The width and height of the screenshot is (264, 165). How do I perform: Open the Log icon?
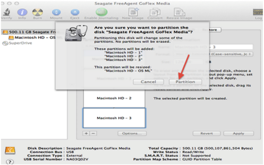258,12
